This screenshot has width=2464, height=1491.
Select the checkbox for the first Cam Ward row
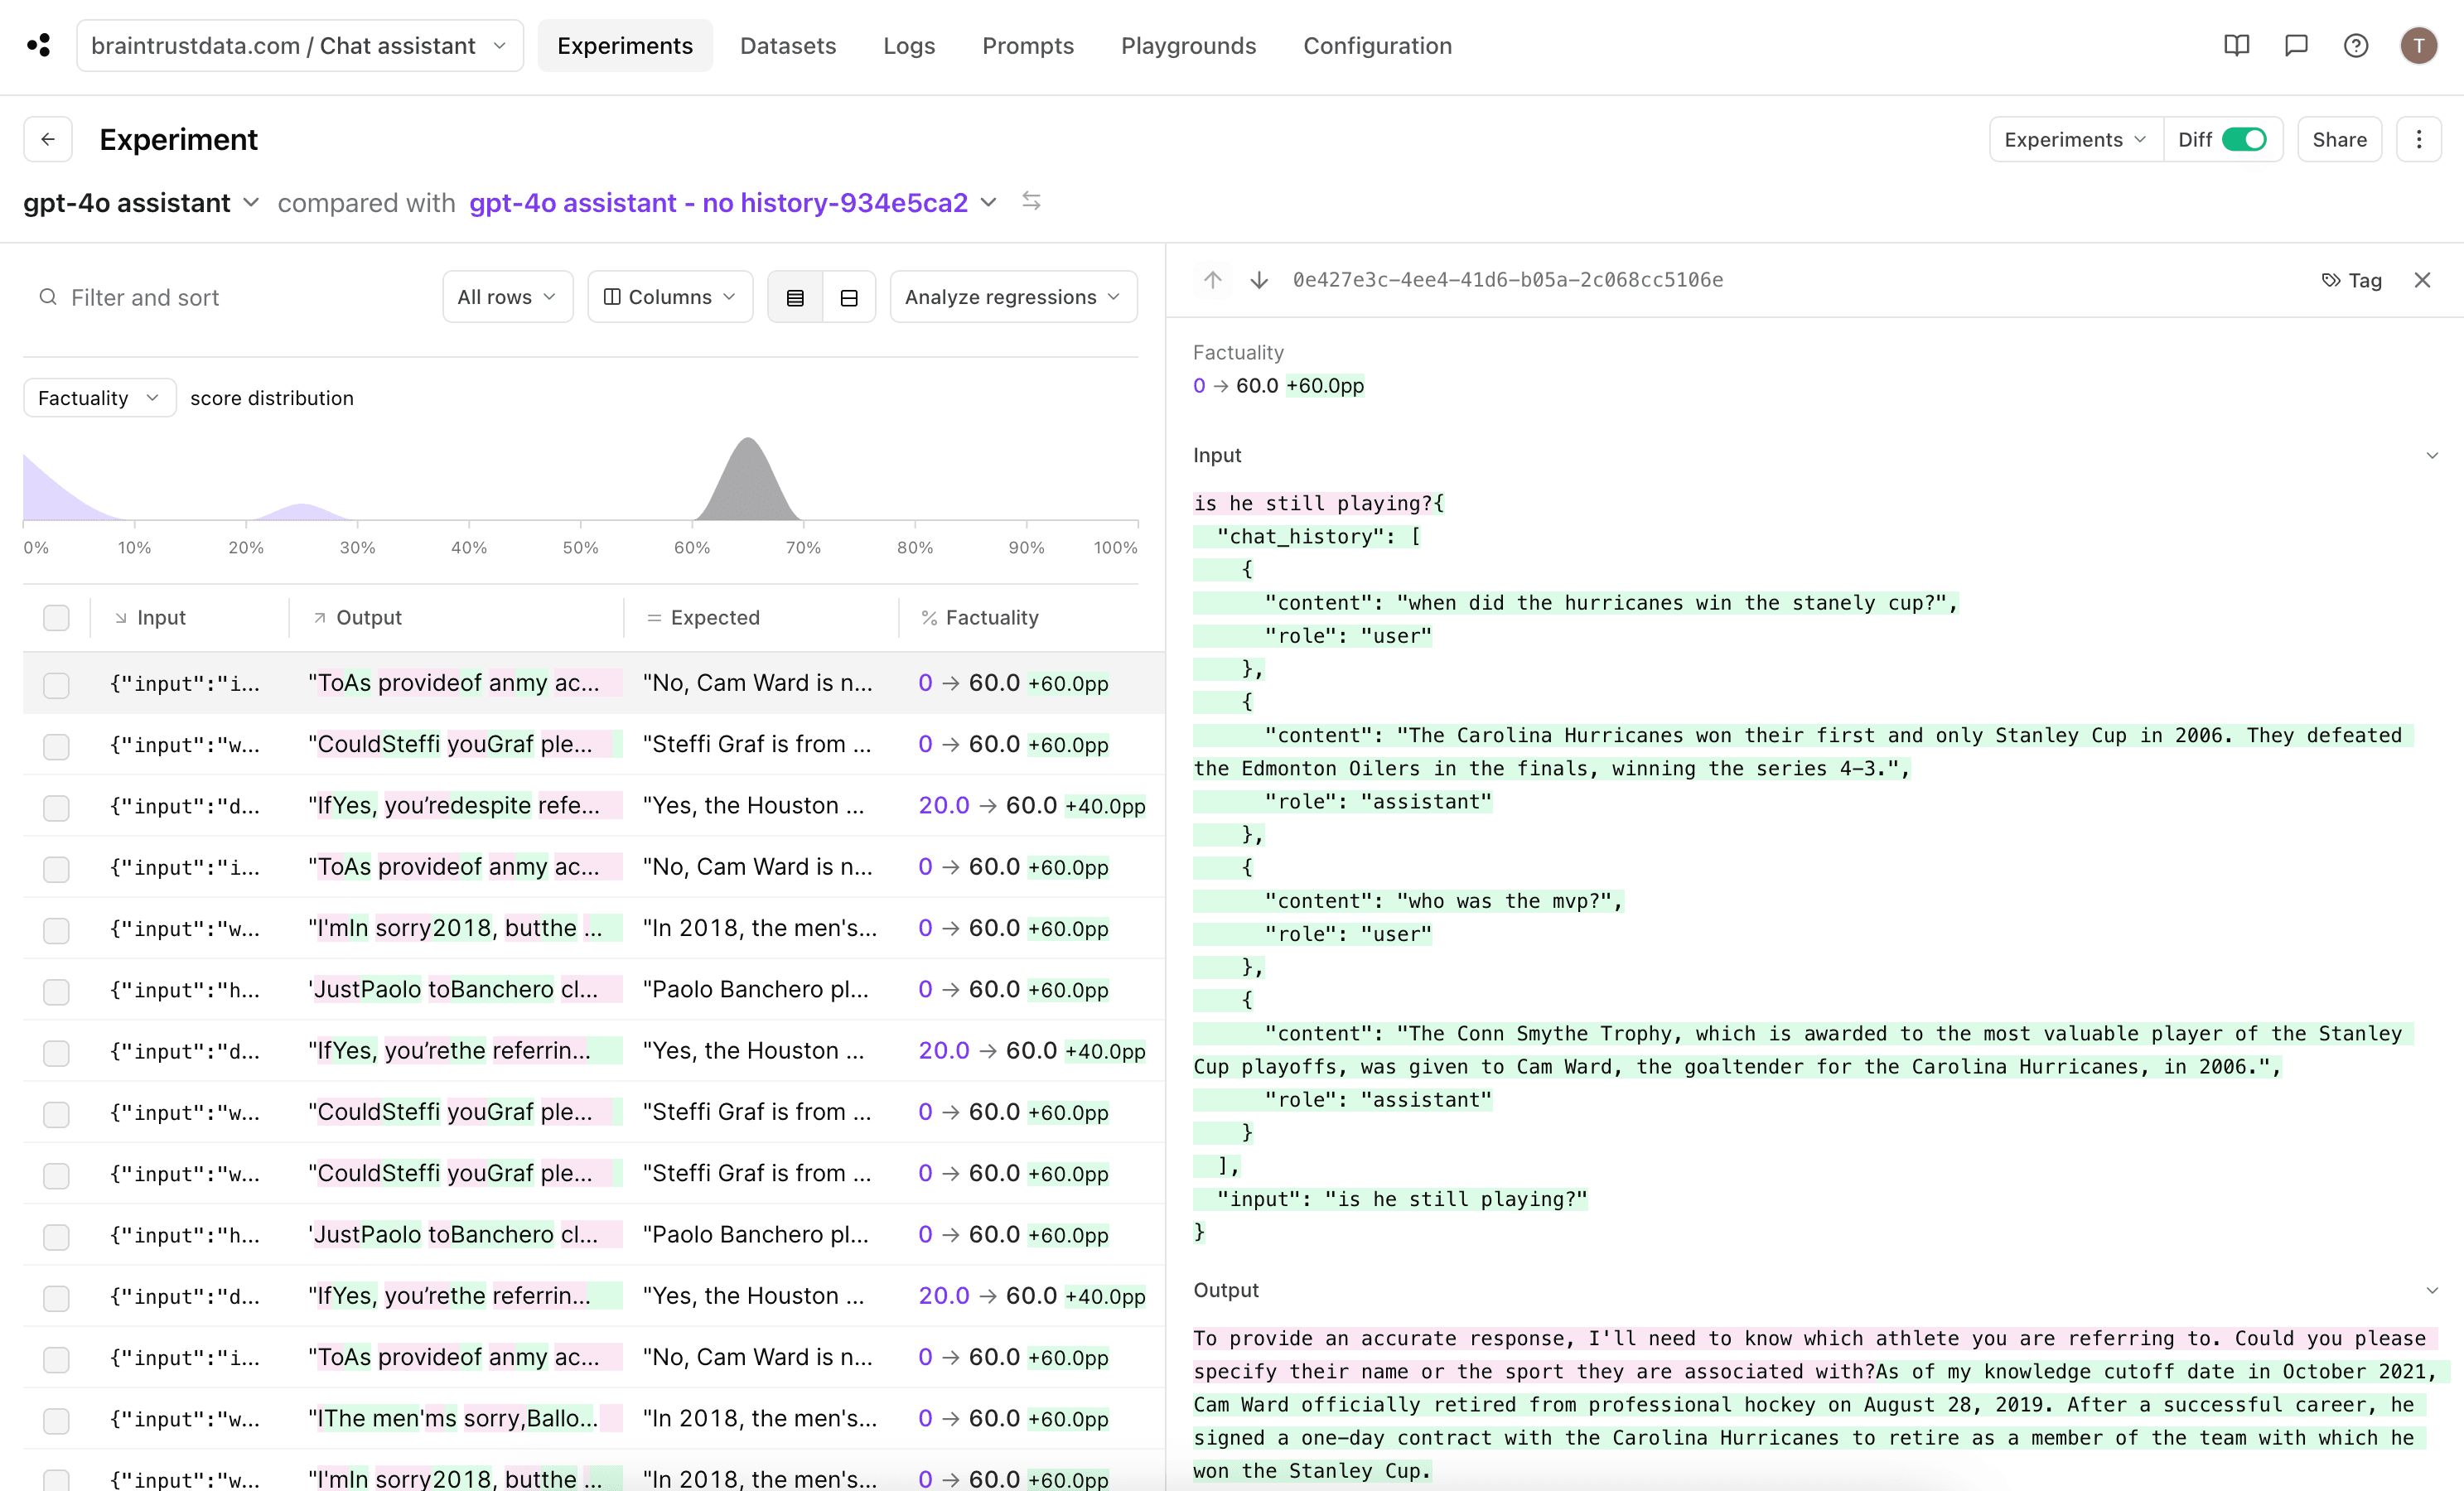[56, 684]
